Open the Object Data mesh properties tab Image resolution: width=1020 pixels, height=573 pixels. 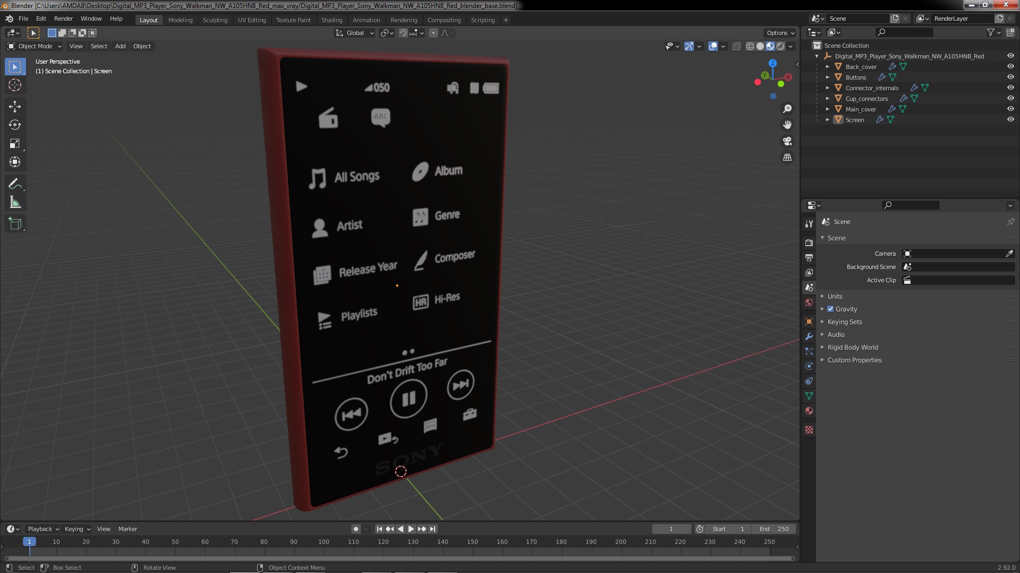pyautogui.click(x=809, y=396)
